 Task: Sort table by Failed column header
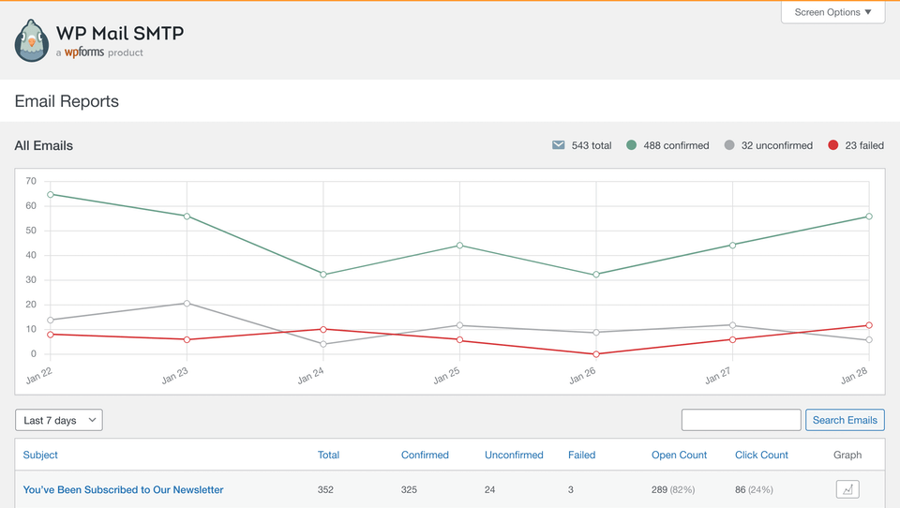[x=581, y=456]
